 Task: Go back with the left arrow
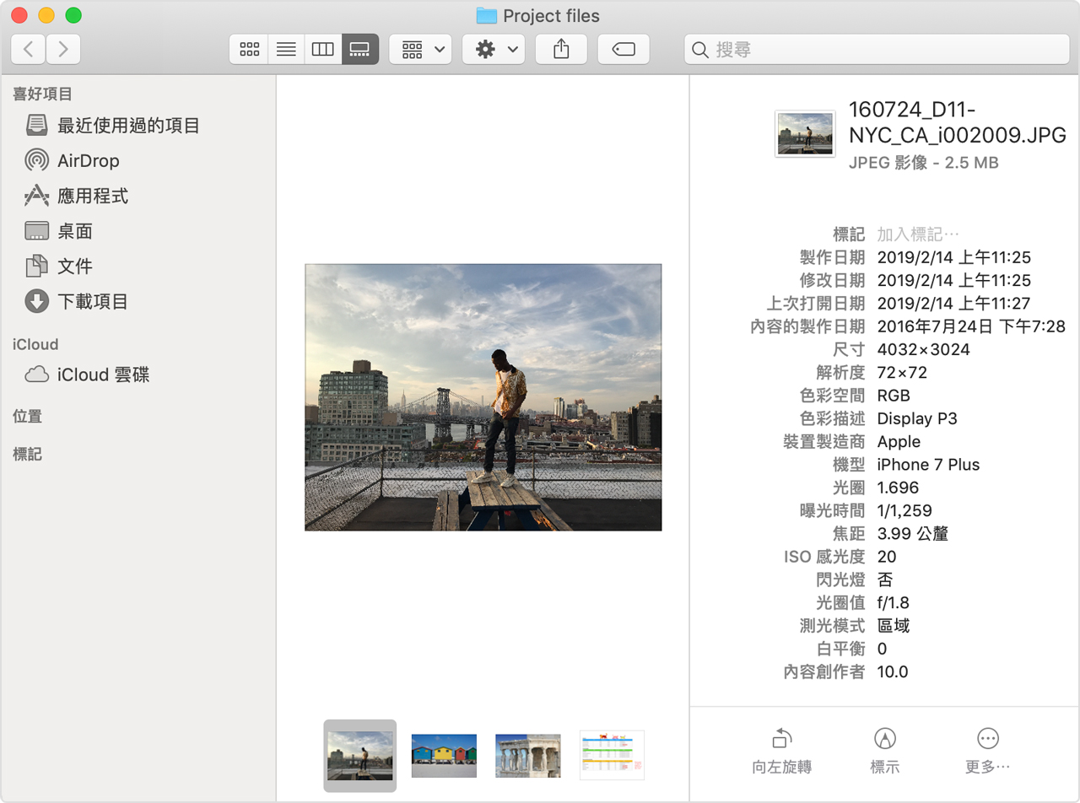29,50
